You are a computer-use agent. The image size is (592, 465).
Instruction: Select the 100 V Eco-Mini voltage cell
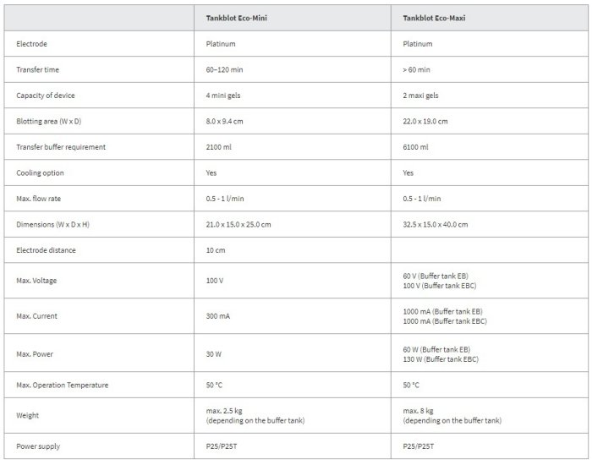click(216, 279)
